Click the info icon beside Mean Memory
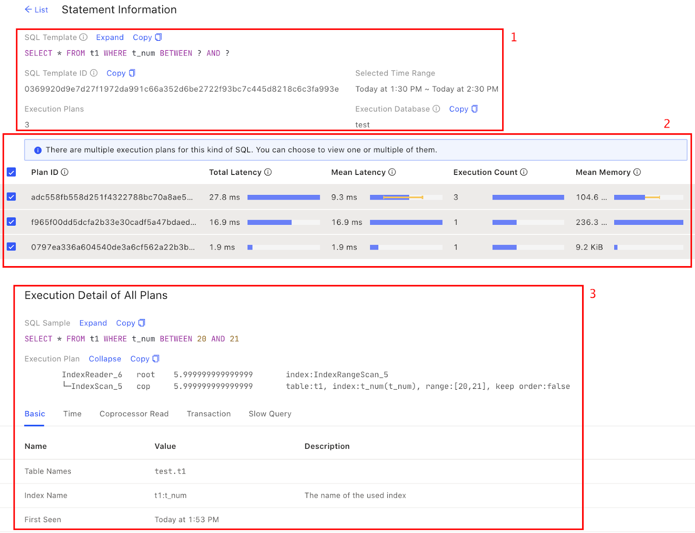This screenshot has height=533, width=695. click(x=638, y=172)
